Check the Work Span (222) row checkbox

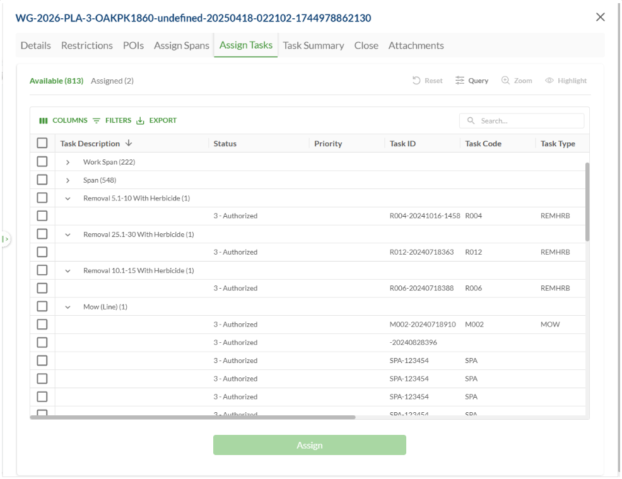(42, 162)
